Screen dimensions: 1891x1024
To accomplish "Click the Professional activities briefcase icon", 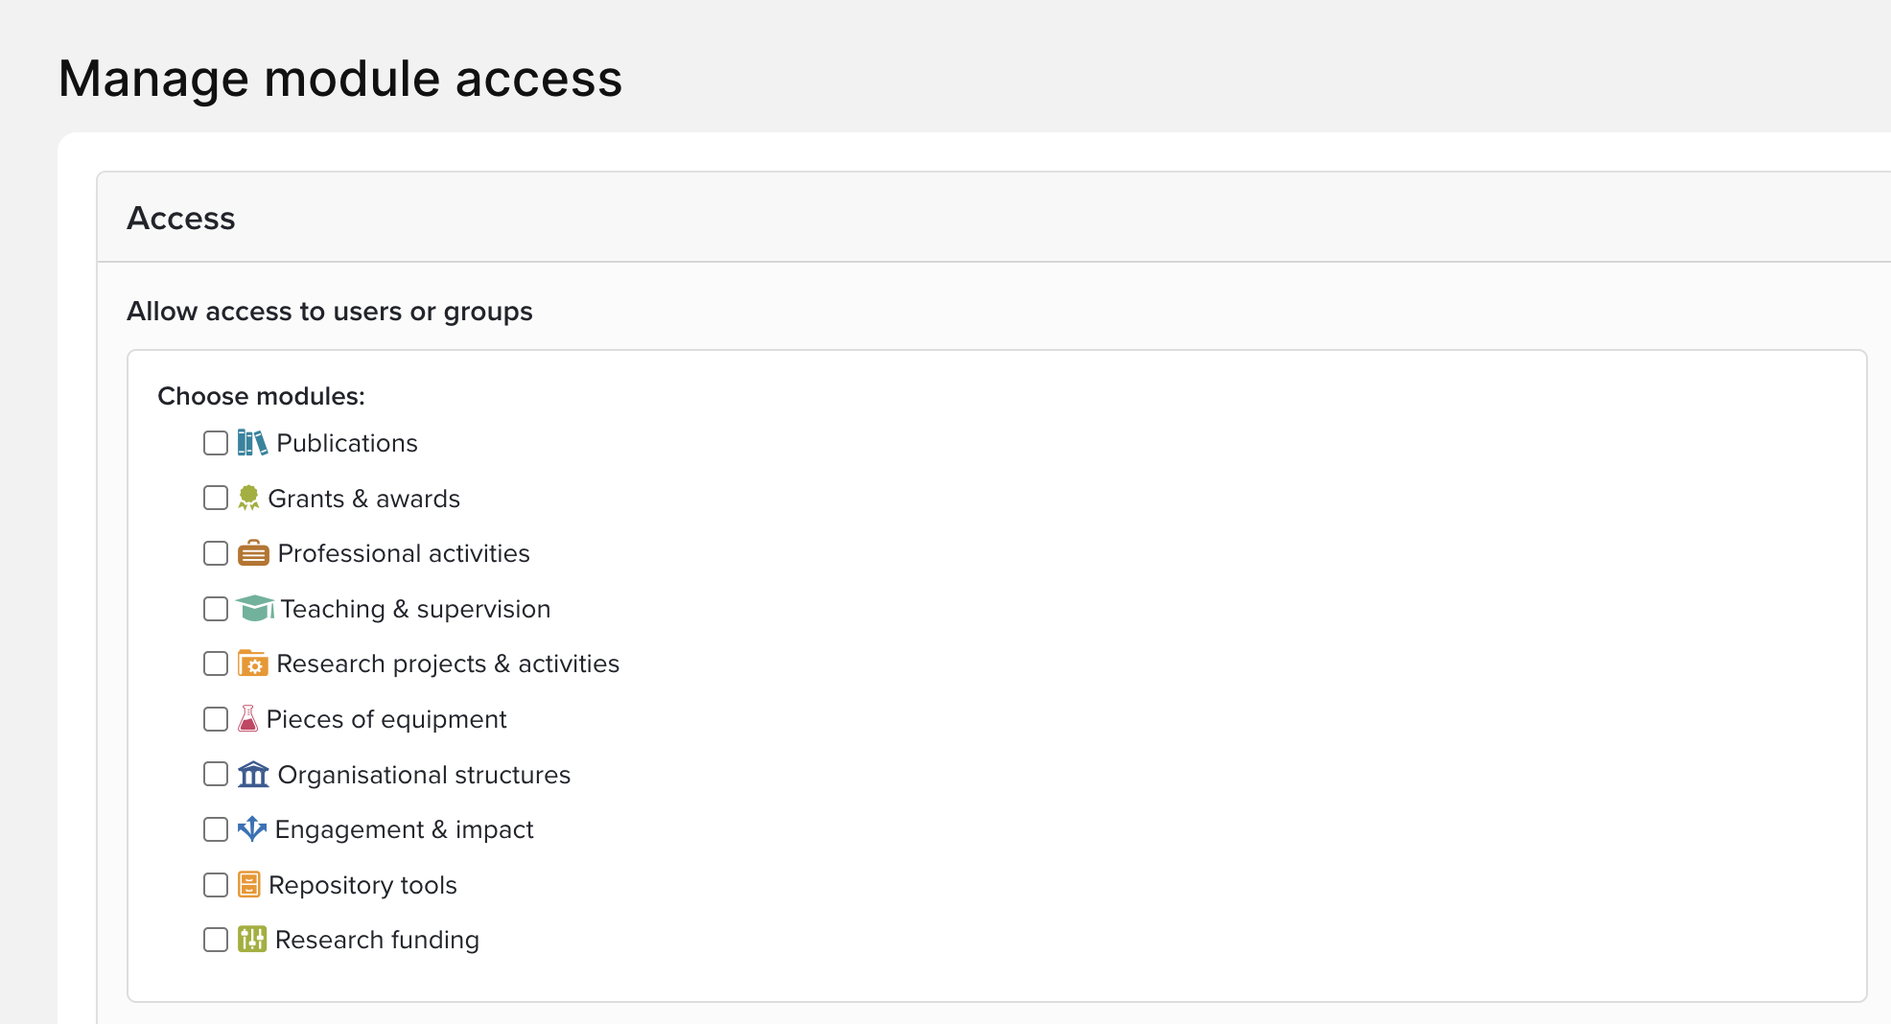I will coord(253,553).
